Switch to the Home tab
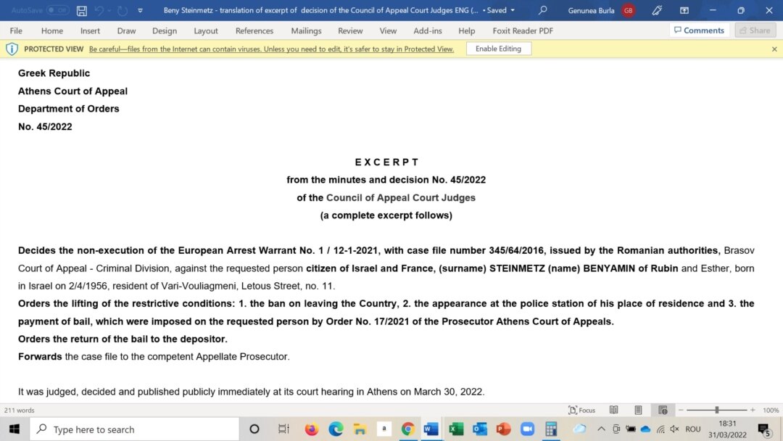 pos(52,30)
